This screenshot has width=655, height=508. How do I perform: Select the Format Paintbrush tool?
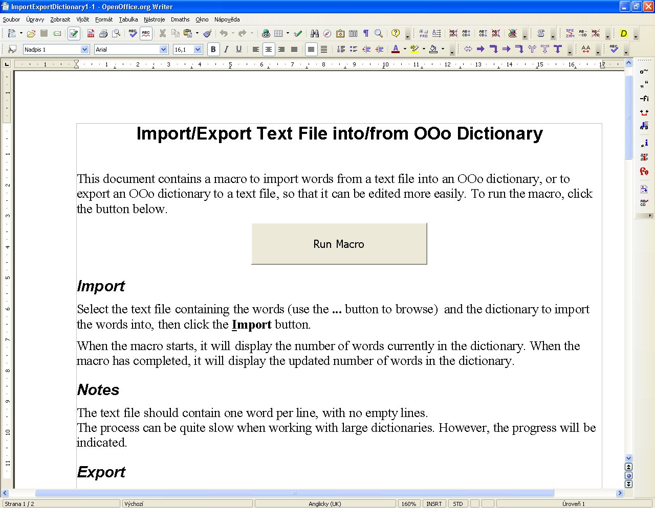(x=207, y=33)
